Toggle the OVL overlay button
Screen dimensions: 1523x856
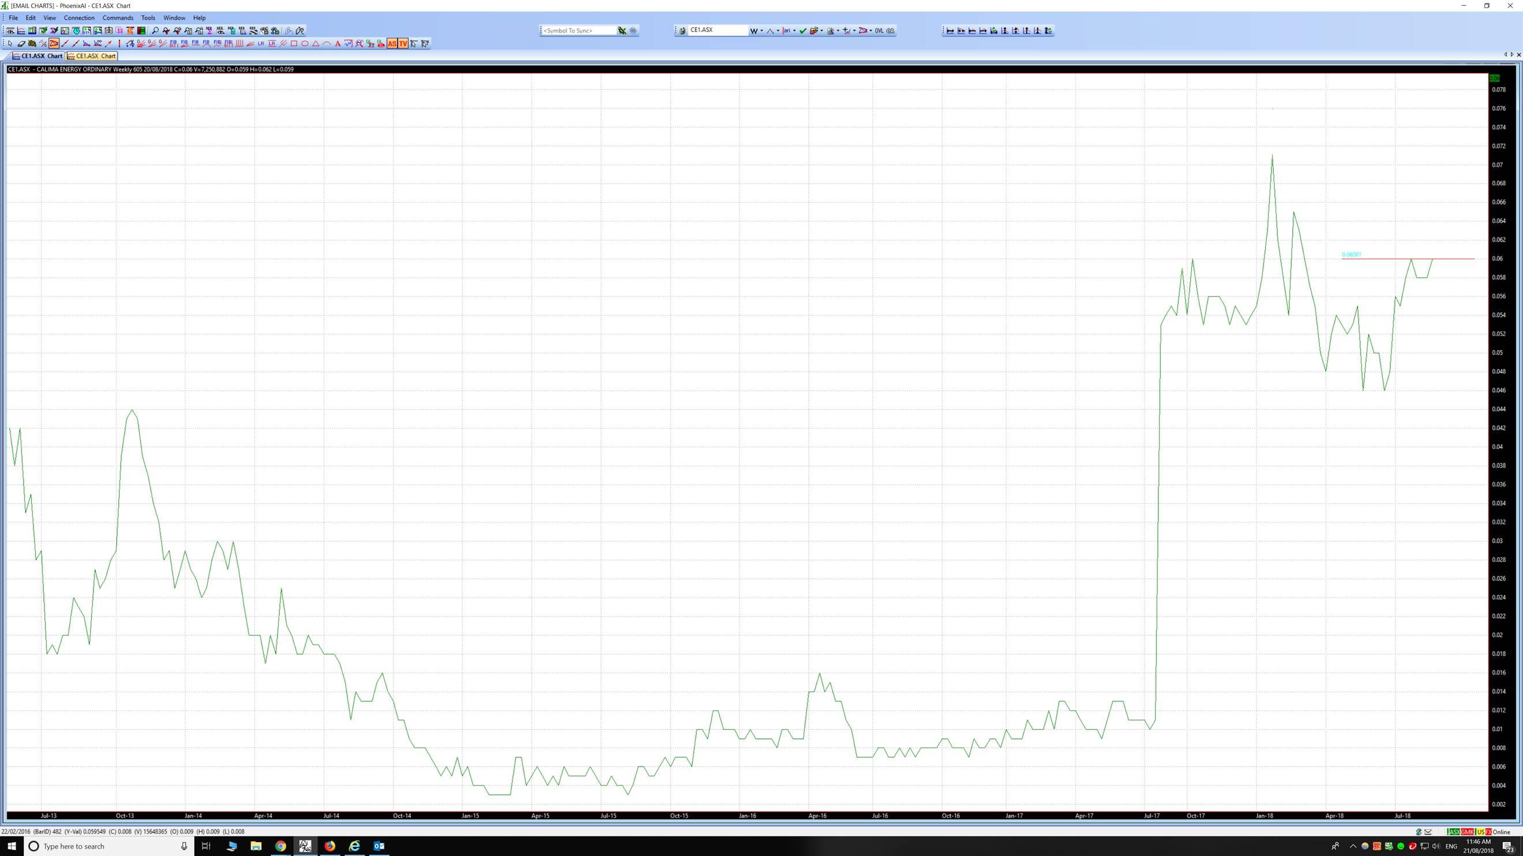click(879, 31)
